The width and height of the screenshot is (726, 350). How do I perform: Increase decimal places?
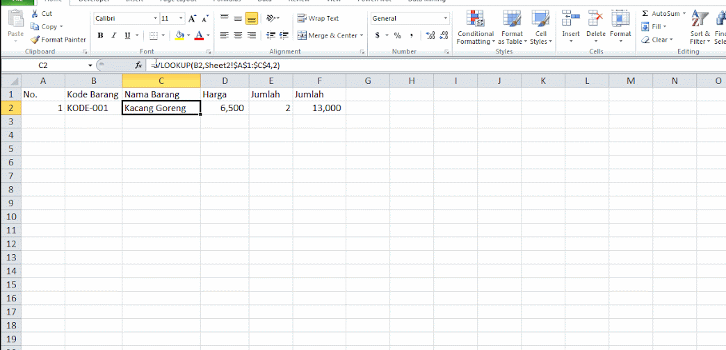[x=430, y=35]
